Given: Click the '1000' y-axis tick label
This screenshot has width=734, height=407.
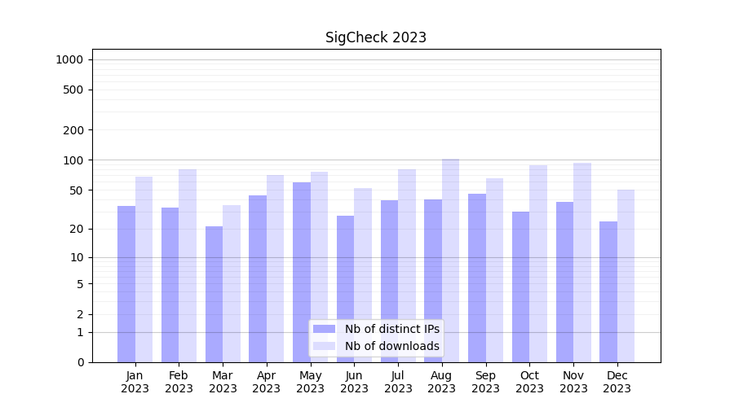Looking at the screenshot, I should coord(69,59).
